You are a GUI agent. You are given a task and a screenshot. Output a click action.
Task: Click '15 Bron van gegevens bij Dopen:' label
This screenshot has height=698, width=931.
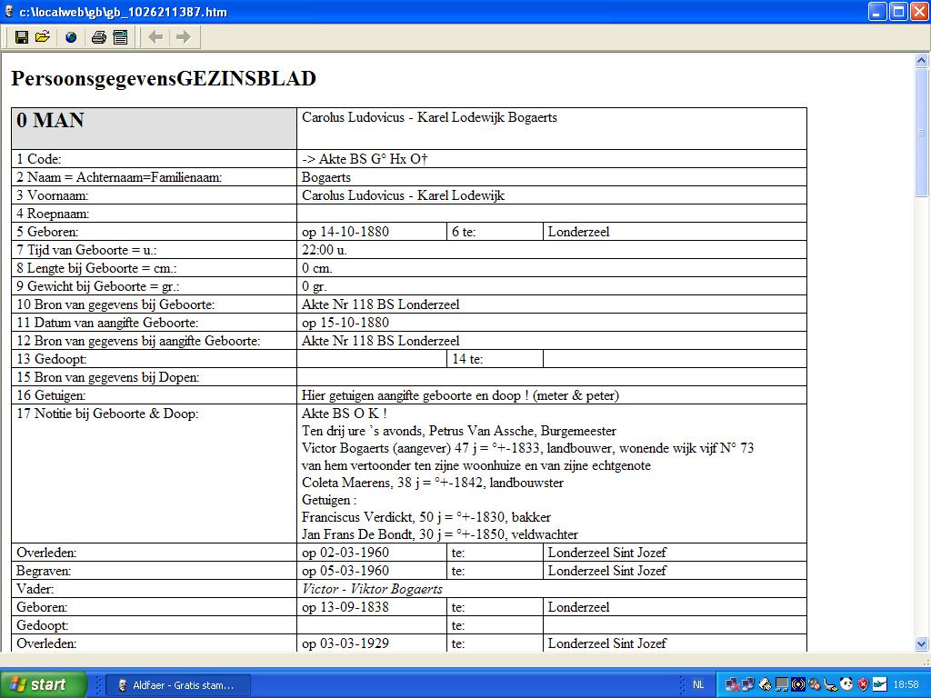coord(108,377)
